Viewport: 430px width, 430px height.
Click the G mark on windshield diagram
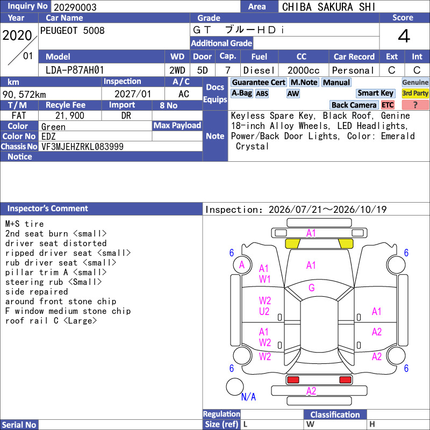[312, 288]
